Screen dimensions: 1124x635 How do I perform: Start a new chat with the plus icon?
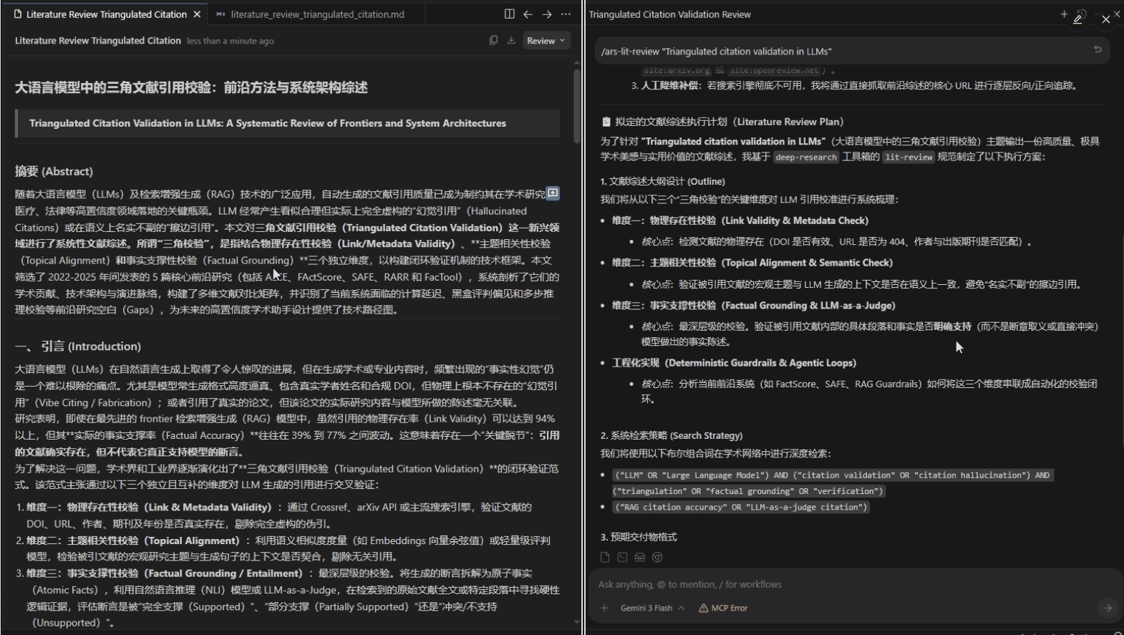click(1064, 14)
